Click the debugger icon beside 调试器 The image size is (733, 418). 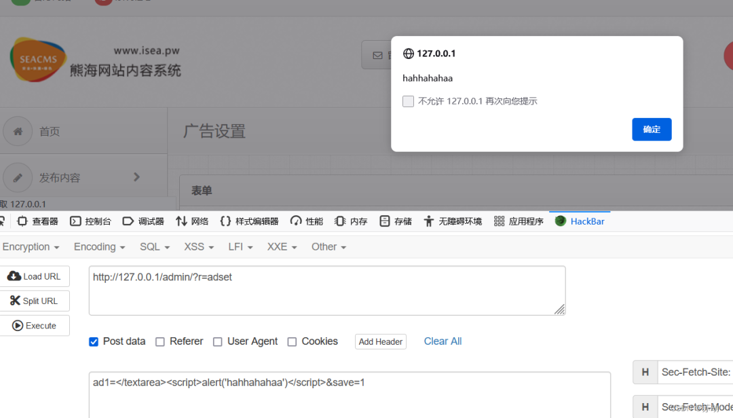pyautogui.click(x=128, y=221)
